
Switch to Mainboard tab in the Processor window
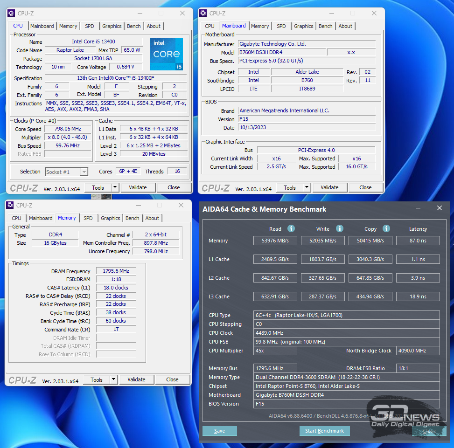click(42, 26)
